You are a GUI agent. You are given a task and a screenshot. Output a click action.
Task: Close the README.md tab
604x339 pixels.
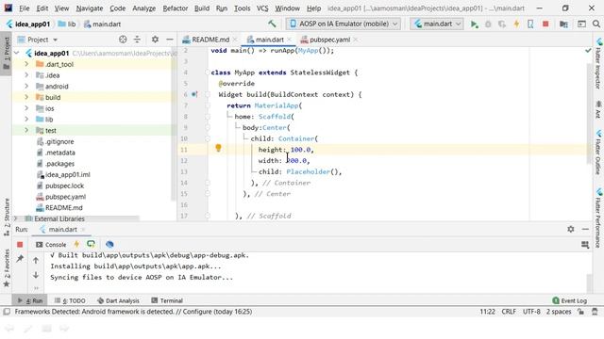click(235, 40)
